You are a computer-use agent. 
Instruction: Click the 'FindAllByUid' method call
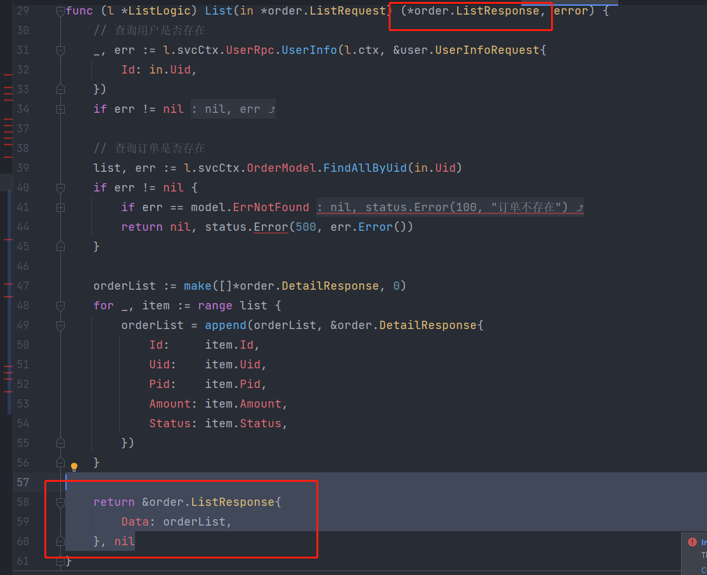click(x=365, y=168)
